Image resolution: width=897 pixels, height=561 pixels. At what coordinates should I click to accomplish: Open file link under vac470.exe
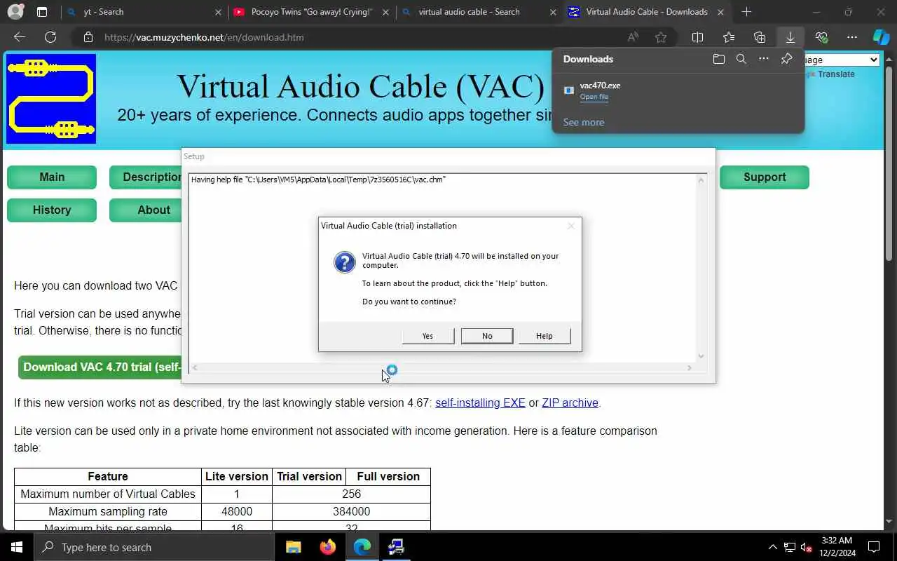[594, 97]
